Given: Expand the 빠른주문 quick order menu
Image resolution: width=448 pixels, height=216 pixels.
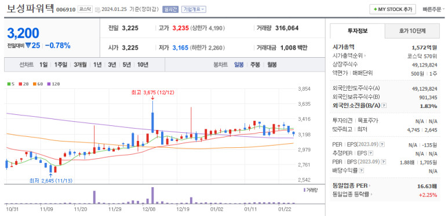Looking at the screenshot, I should pyautogui.click(x=434, y=9).
